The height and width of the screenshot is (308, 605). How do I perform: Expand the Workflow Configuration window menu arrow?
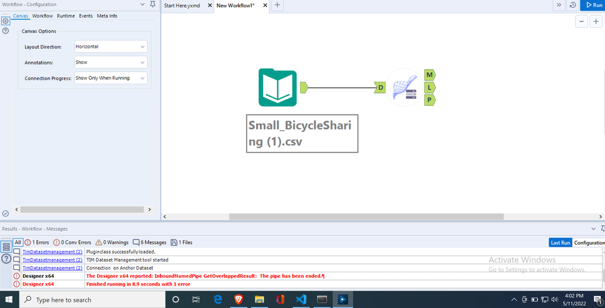pyautogui.click(x=143, y=4)
